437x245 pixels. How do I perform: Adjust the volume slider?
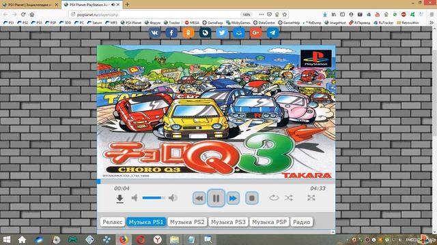pos(154,198)
